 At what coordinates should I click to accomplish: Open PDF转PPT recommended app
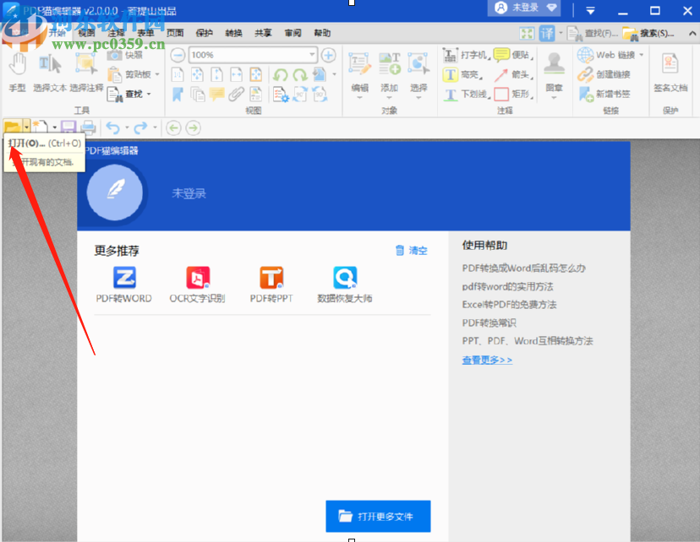point(271,285)
